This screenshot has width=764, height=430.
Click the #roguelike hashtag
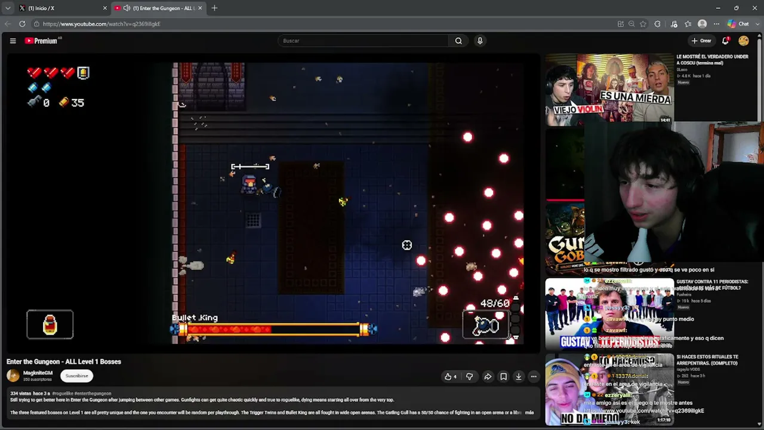click(63, 394)
